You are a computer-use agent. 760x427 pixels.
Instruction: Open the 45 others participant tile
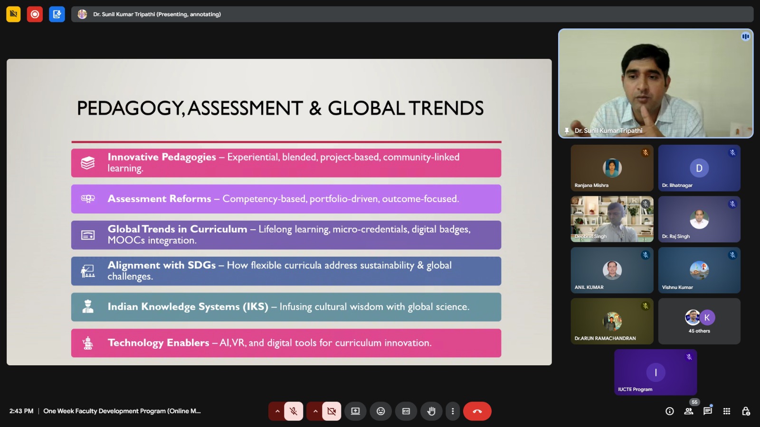click(x=699, y=321)
